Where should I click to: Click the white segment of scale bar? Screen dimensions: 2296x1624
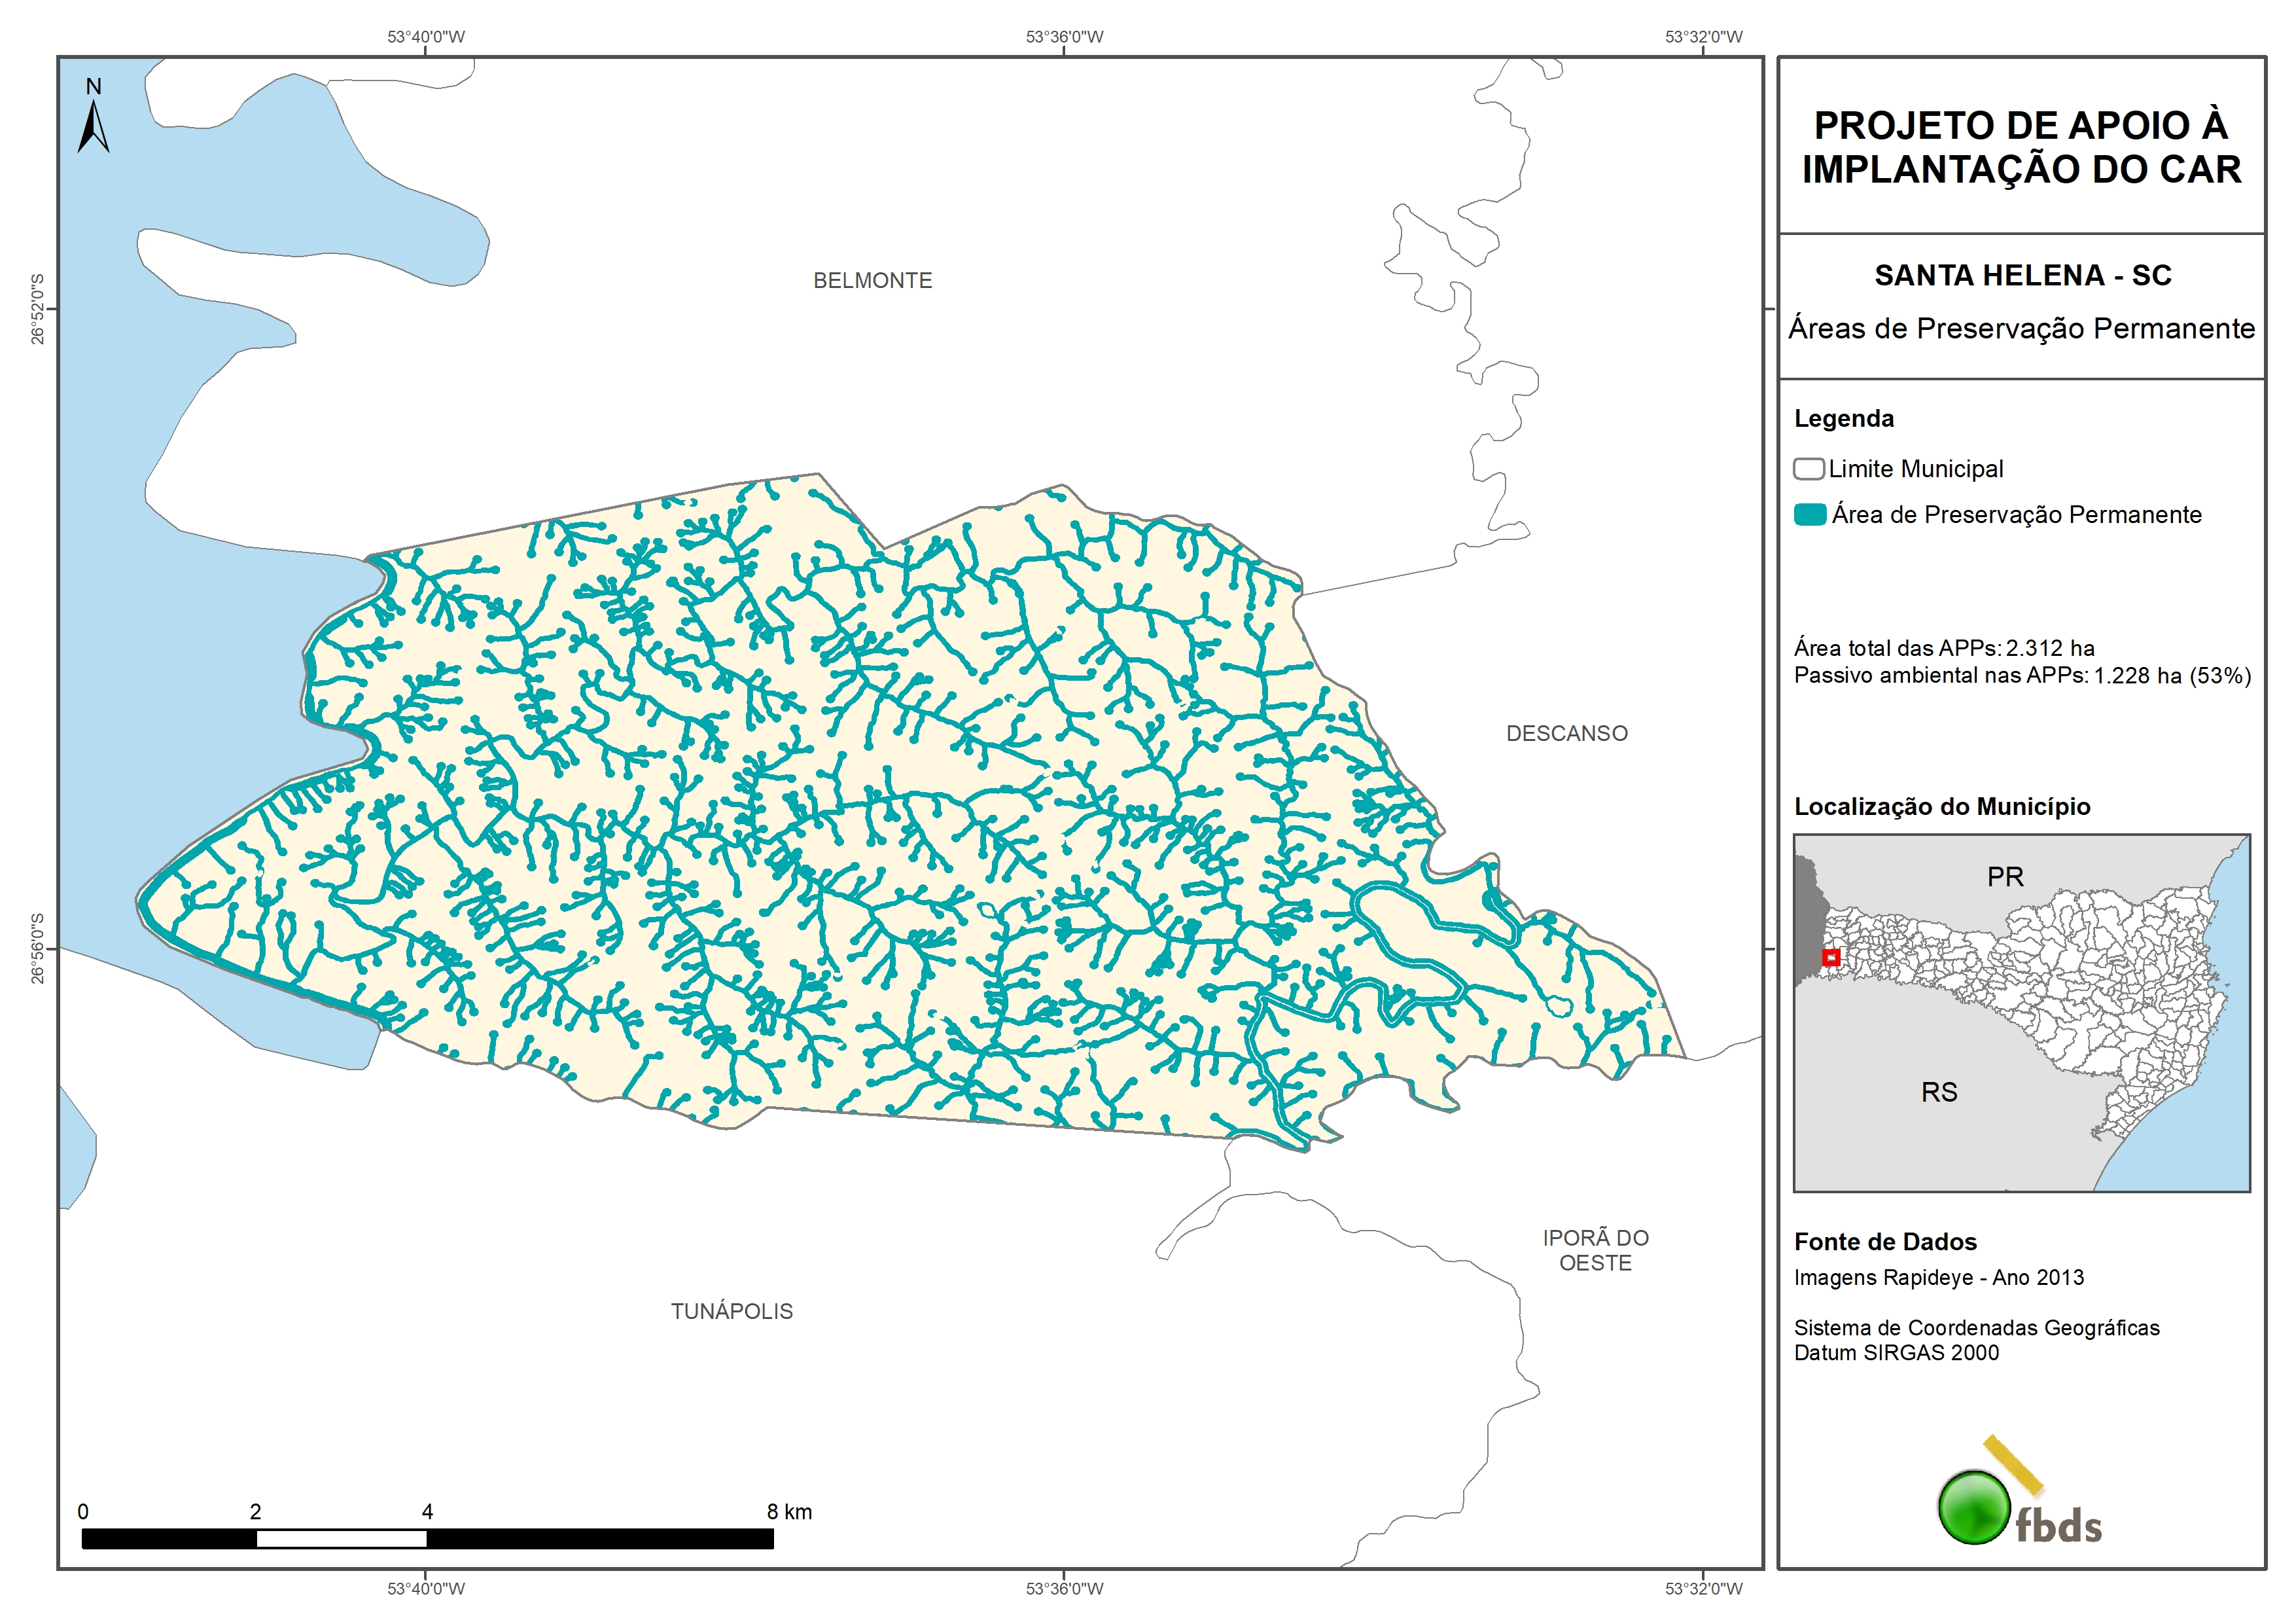[341, 1539]
